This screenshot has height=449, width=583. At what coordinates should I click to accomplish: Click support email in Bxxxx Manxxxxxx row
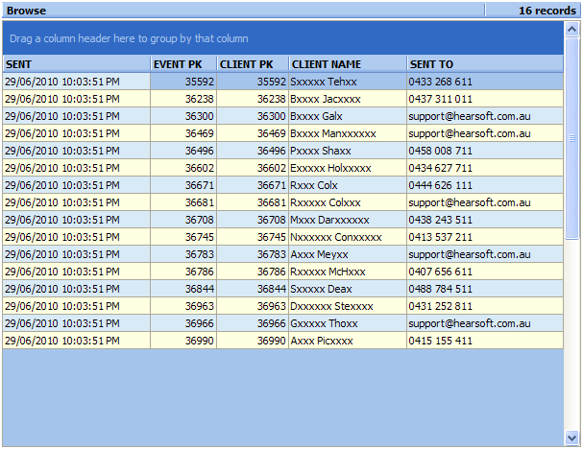click(x=470, y=133)
